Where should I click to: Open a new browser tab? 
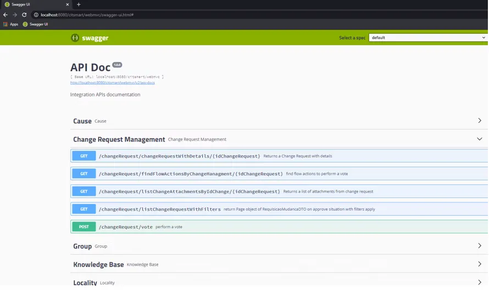pos(79,4)
